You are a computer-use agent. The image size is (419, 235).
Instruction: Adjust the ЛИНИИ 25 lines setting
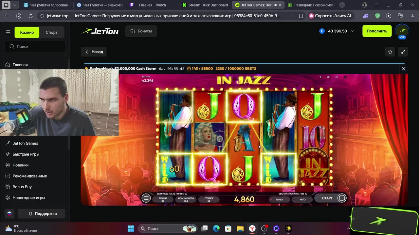pyautogui.click(x=163, y=199)
